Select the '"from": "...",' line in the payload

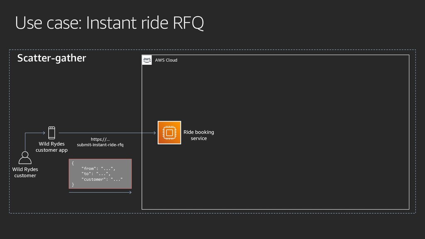coord(98,168)
